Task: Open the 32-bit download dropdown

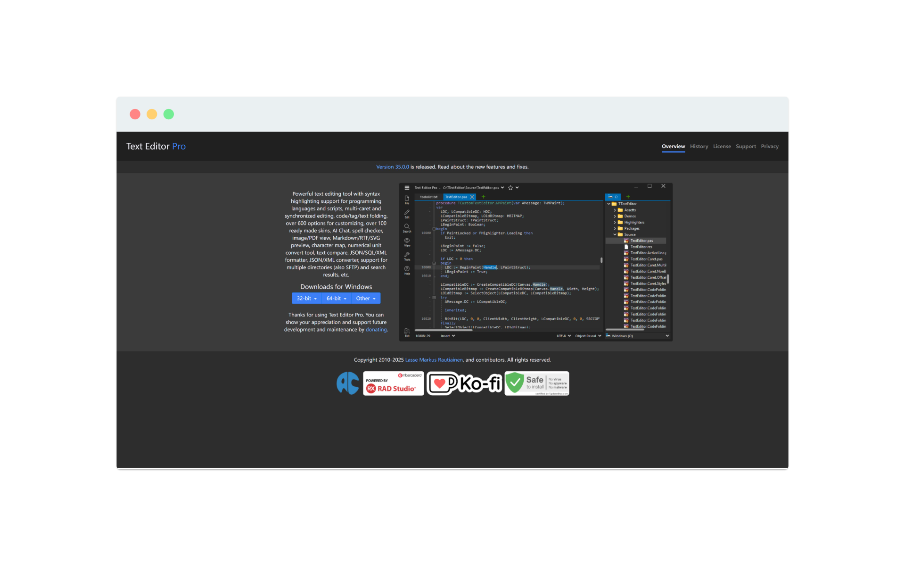Action: 306,298
